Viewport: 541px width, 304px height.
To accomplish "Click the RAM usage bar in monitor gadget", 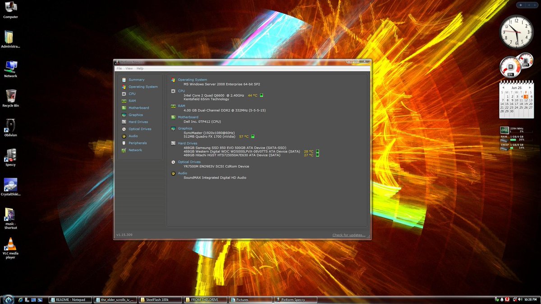I will point(513,140).
